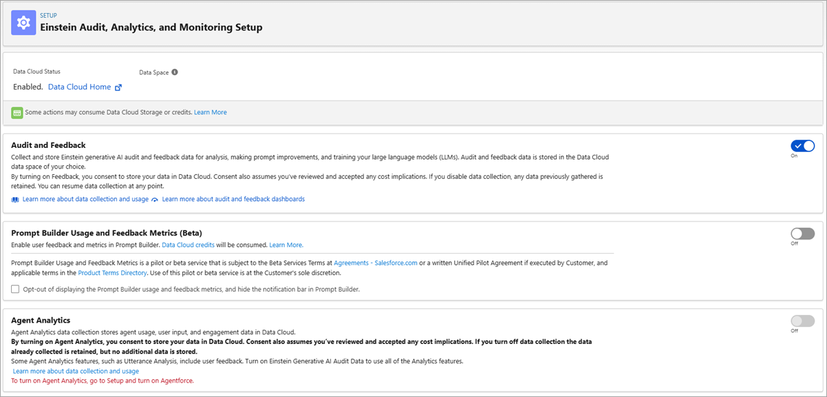
Task: Check the opt-out of Prompt Builder metrics checkbox
Action: click(x=15, y=288)
